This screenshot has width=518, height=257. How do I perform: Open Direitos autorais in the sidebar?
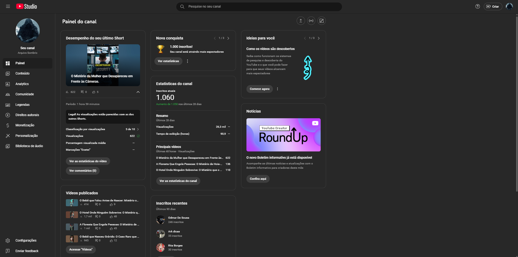(x=28, y=115)
